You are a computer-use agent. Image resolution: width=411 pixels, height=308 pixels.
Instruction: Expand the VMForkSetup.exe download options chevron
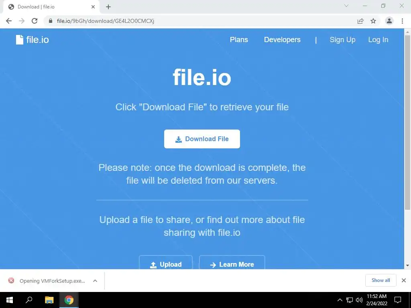[95, 281]
